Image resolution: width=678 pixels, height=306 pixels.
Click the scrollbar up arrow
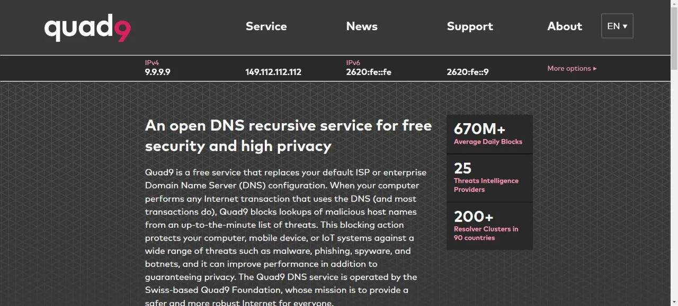pos(674,4)
